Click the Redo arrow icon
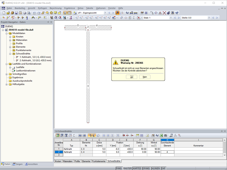Image resolution: width=227 pixels, height=170 pixels. 39,13
